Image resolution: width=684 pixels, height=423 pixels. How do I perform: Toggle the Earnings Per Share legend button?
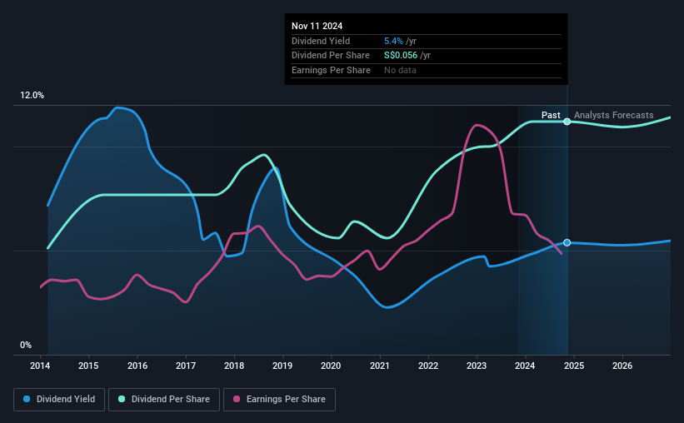click(279, 400)
